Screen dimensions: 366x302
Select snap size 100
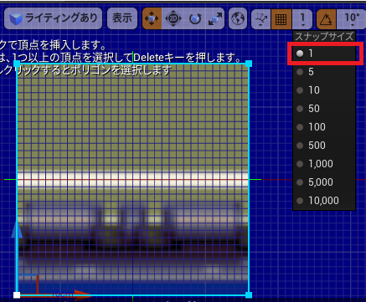coord(324,127)
